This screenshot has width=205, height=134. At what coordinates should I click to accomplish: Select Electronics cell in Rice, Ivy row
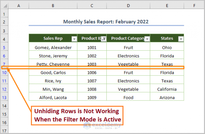(128, 80)
